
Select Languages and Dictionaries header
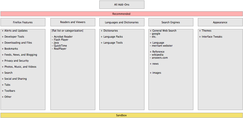[122, 22]
